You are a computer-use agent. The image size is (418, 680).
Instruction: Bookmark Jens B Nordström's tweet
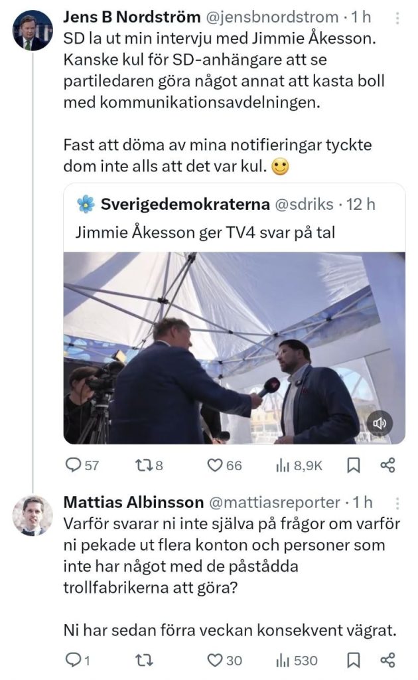click(x=354, y=466)
